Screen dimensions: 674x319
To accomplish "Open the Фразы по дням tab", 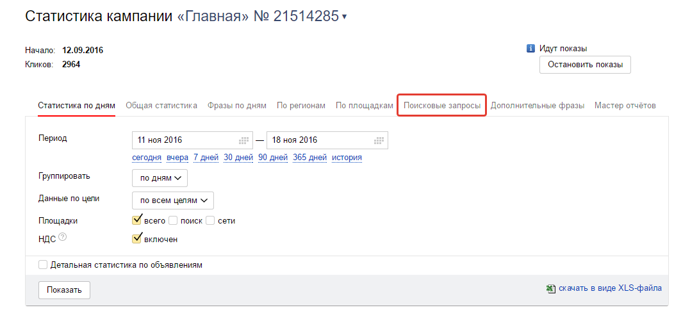I will (x=237, y=105).
